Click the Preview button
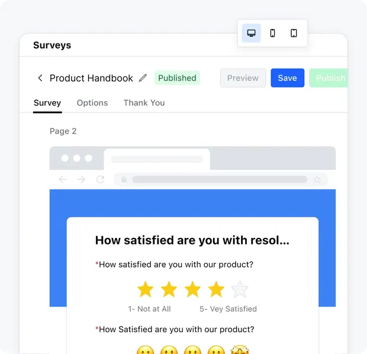367x354 pixels. (x=243, y=78)
